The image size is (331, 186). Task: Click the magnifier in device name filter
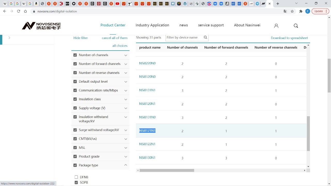point(206,37)
